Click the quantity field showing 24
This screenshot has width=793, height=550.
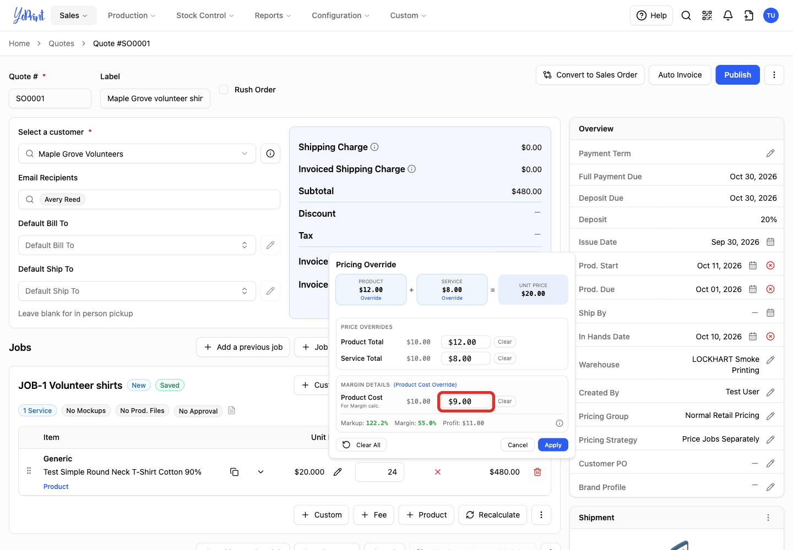pos(379,472)
